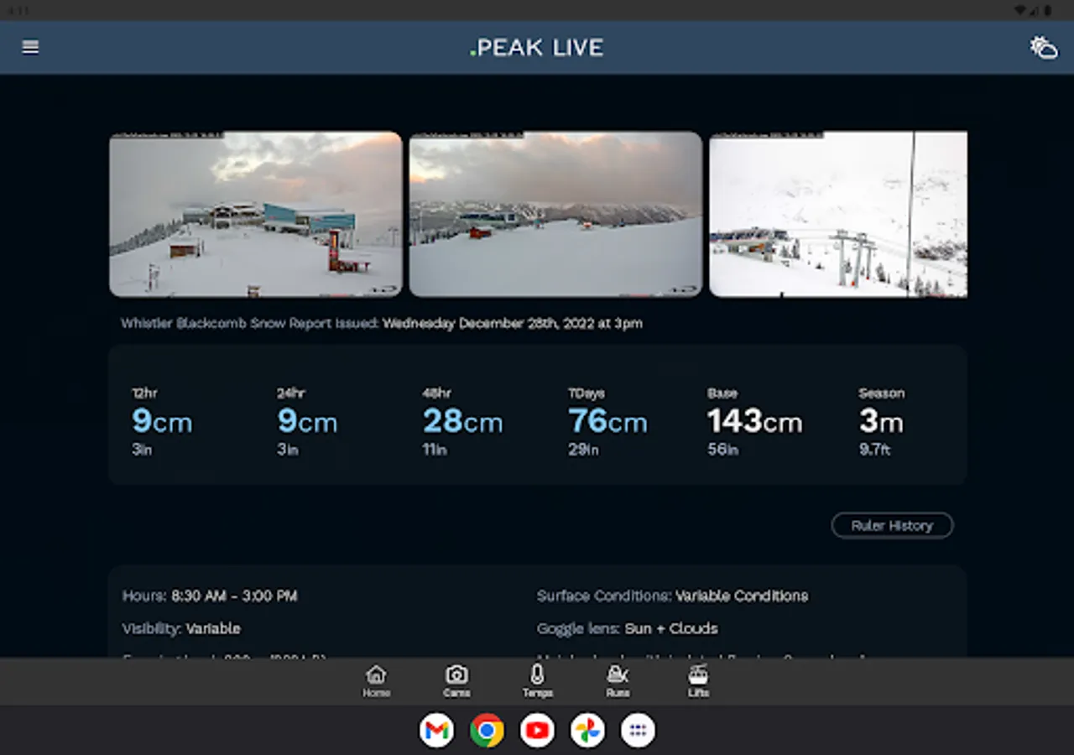
Task: Open the hamburger menu
Action: (30, 48)
